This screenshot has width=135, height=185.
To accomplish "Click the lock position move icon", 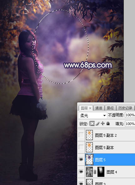I will click(102, 123).
